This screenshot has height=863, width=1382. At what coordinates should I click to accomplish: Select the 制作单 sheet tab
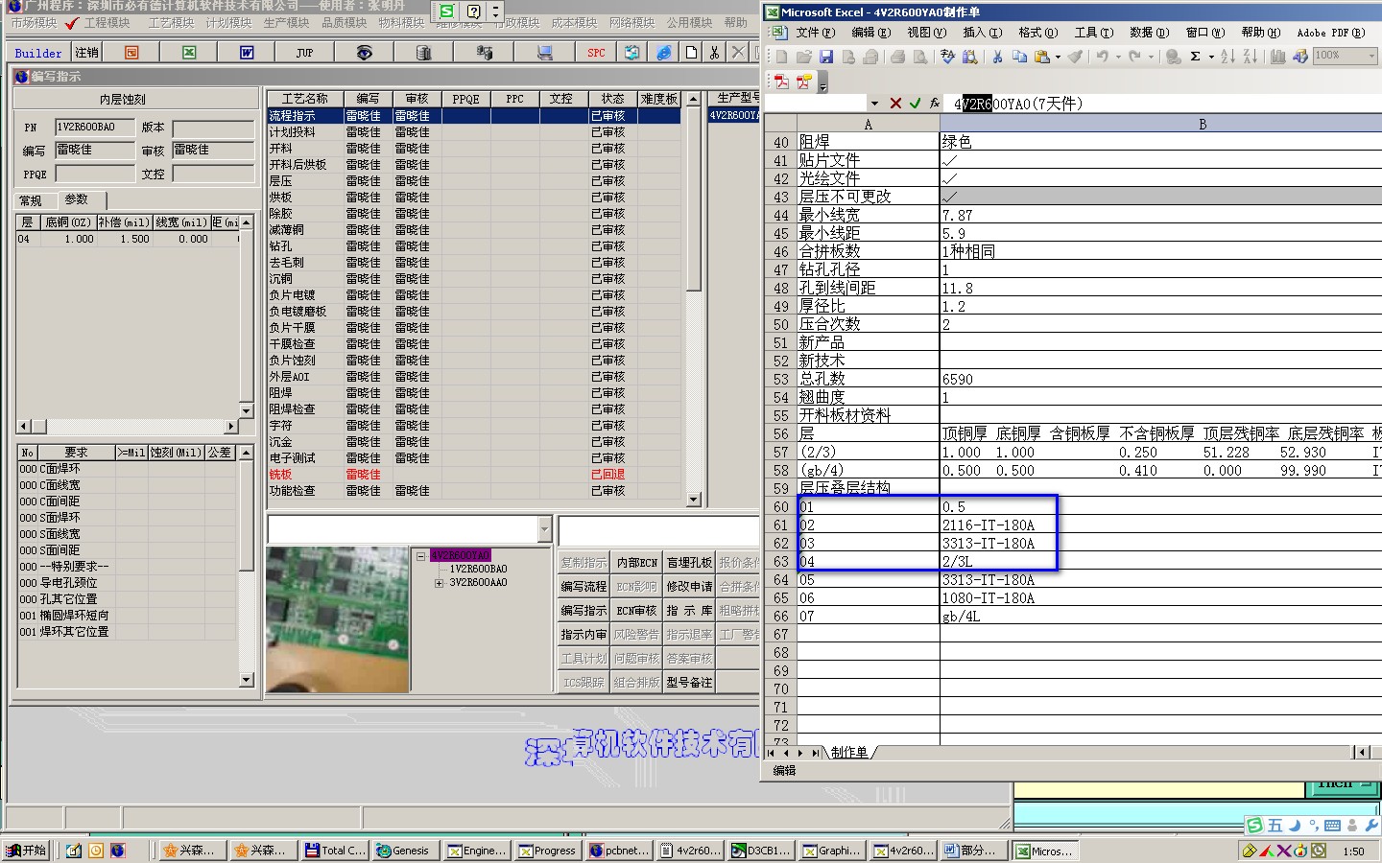pos(849,753)
